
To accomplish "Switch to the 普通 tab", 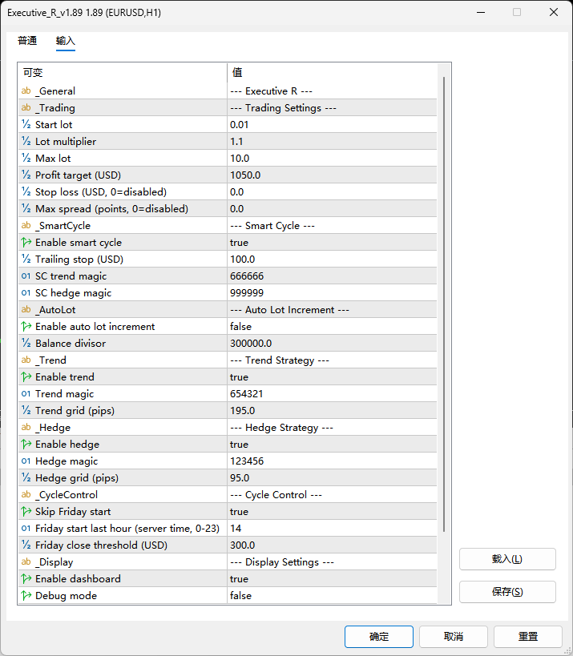I will (27, 41).
